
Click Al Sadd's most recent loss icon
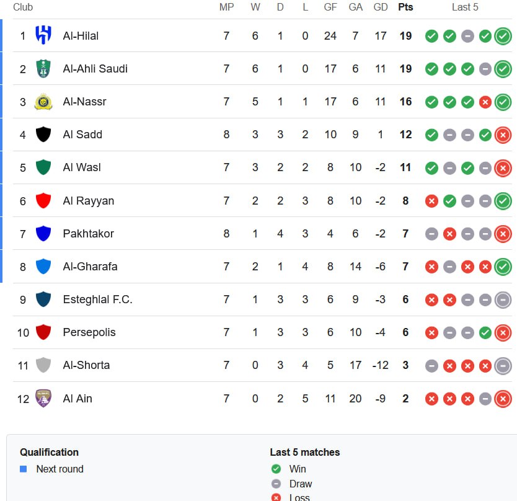503,135
